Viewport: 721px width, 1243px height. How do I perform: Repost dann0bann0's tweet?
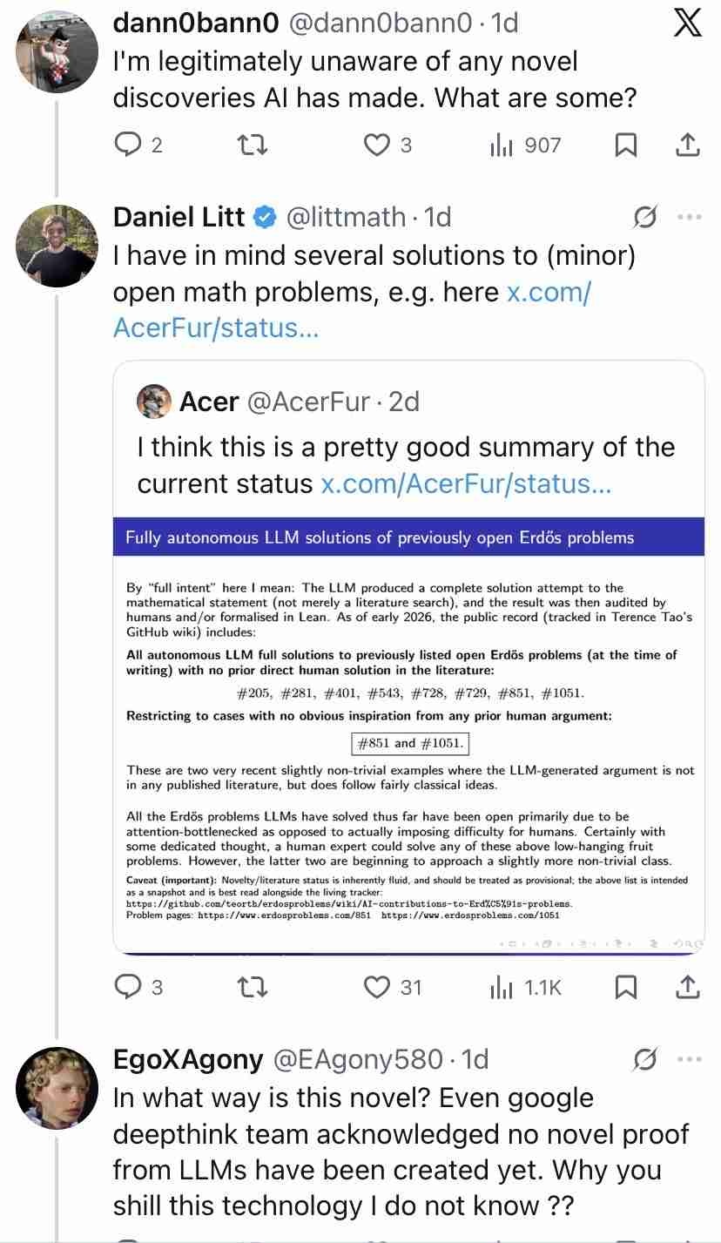253,145
